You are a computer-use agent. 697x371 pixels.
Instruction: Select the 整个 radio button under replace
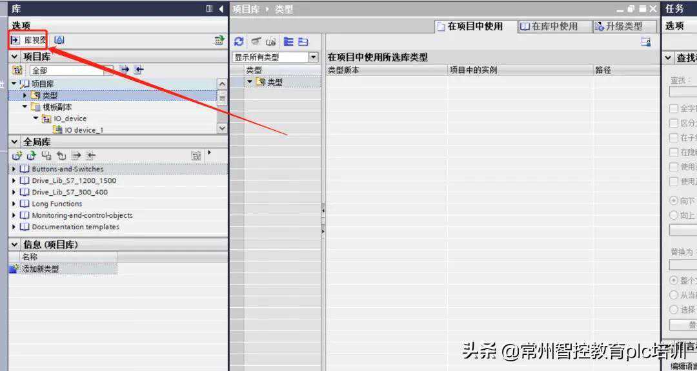(674, 281)
